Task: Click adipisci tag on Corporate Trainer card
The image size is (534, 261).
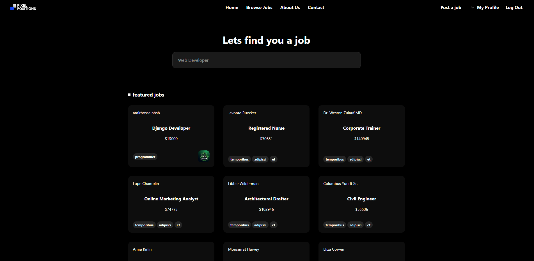Action: (355, 159)
